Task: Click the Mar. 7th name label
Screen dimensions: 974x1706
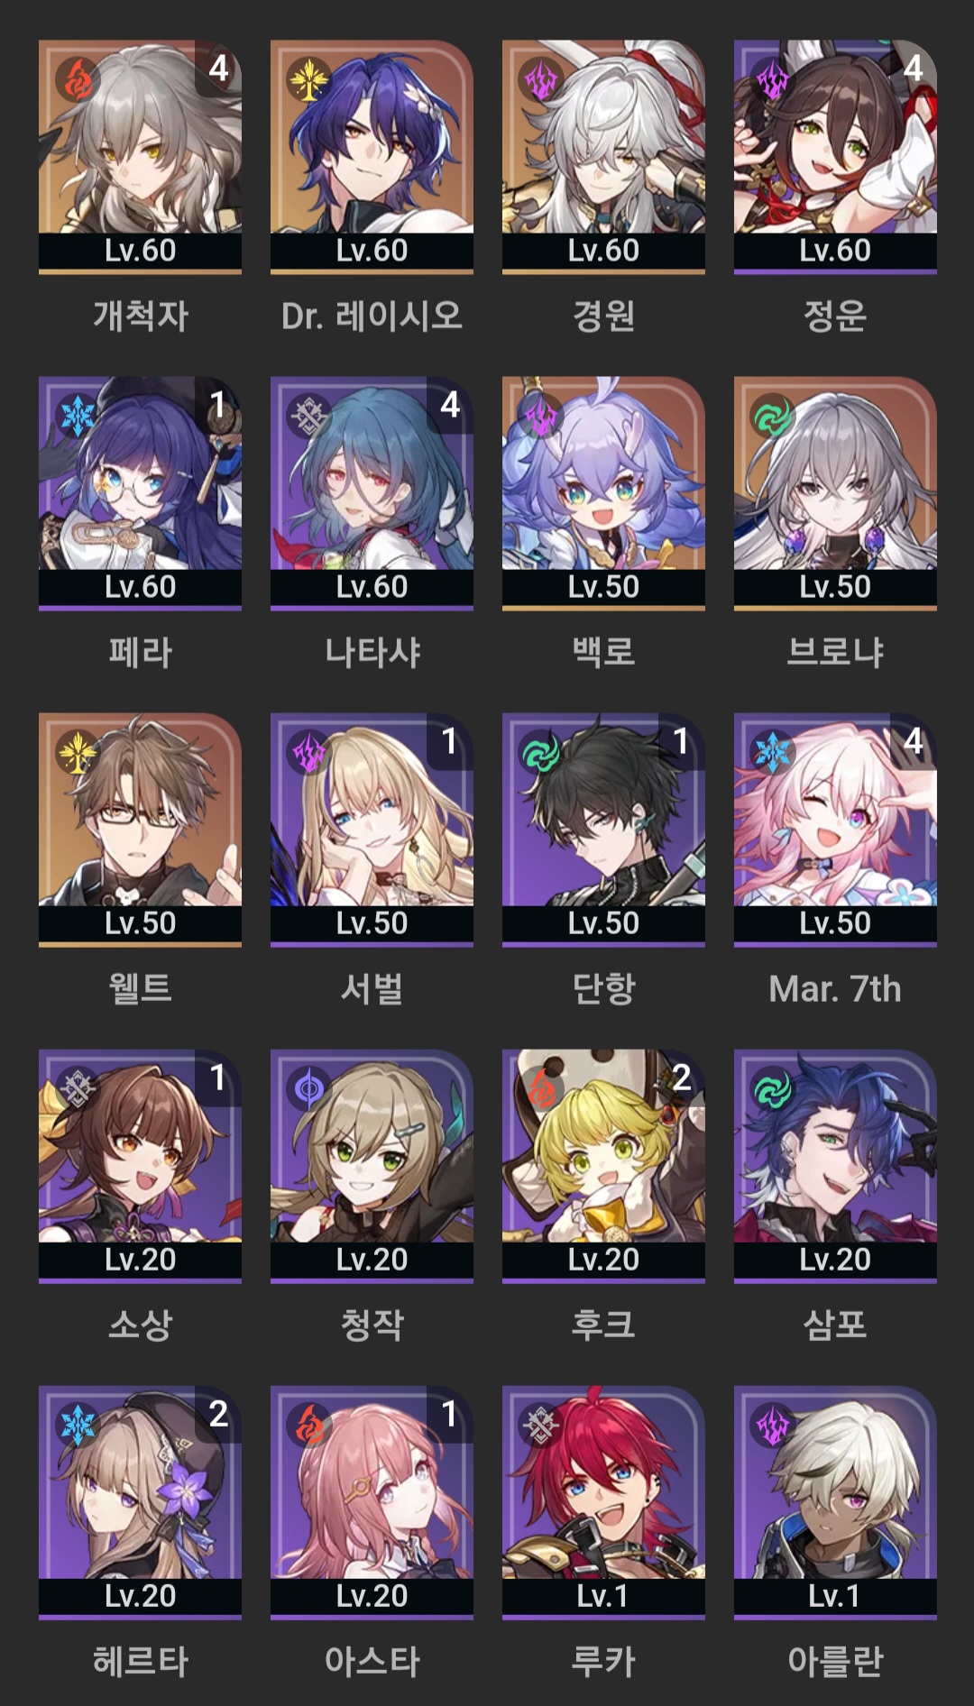Action: tap(835, 989)
